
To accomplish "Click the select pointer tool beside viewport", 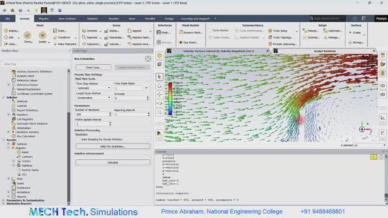I will pyautogui.click(x=159, y=77).
